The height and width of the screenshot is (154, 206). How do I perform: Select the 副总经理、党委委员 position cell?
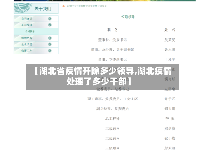coord(112,109)
